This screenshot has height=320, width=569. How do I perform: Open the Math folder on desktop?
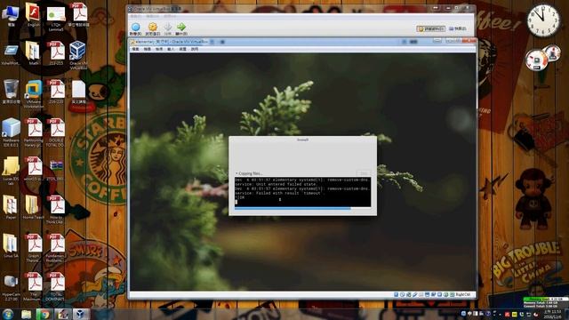click(x=33, y=53)
